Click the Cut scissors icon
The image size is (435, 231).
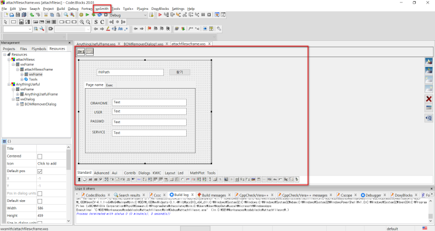click(46, 15)
